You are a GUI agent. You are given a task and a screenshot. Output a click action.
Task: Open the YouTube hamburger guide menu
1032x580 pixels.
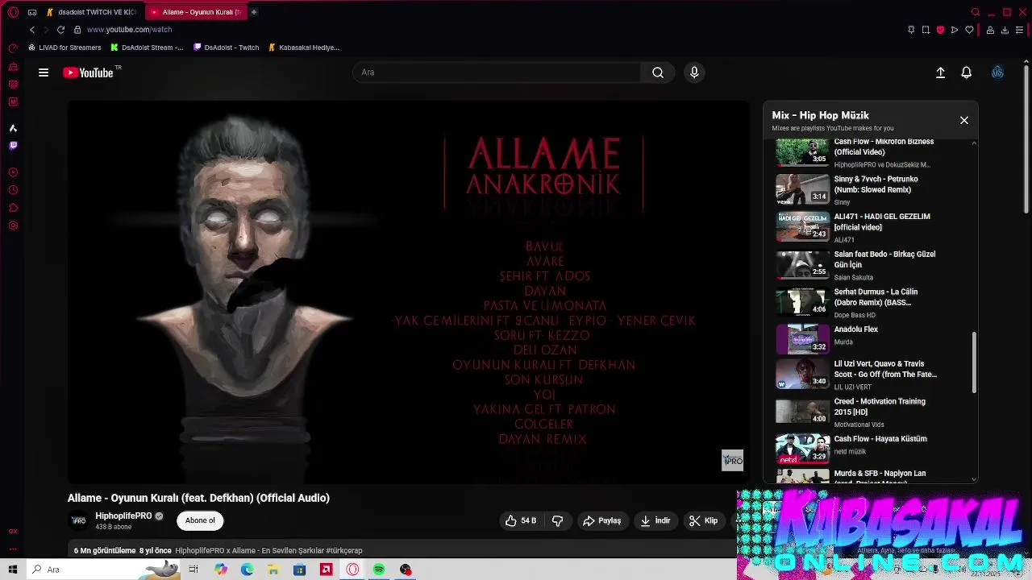(x=44, y=72)
